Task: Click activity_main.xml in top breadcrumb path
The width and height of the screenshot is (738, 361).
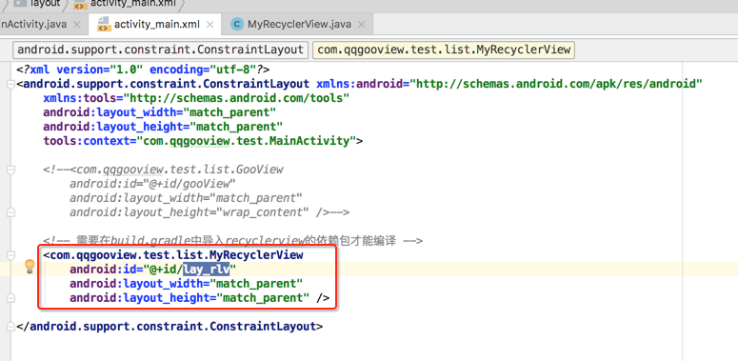Action: tap(133, 4)
